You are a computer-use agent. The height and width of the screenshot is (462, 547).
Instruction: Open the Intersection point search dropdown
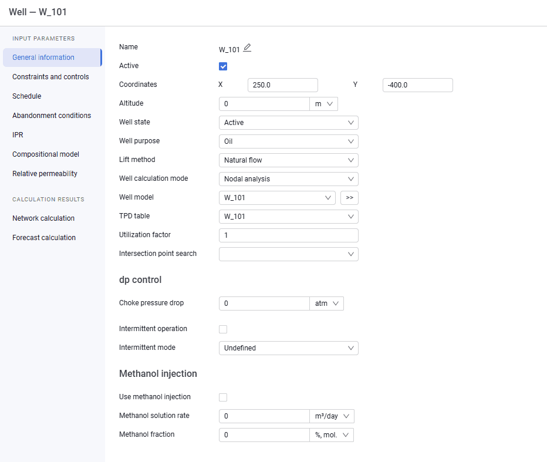pos(289,254)
